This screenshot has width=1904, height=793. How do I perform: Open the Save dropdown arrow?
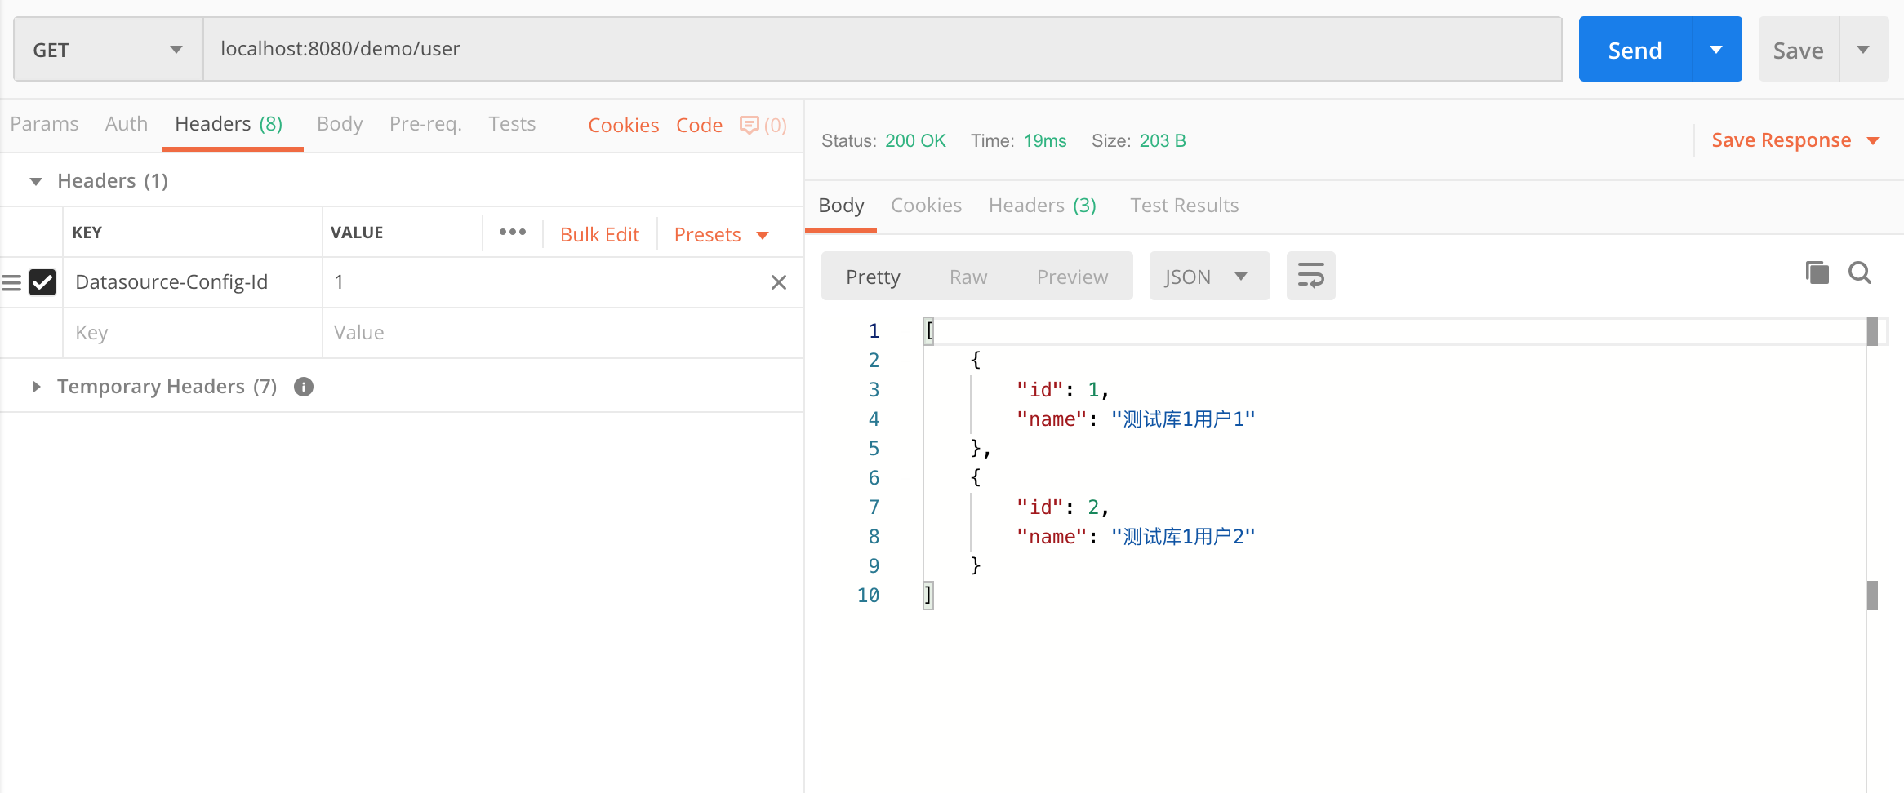[x=1864, y=50]
